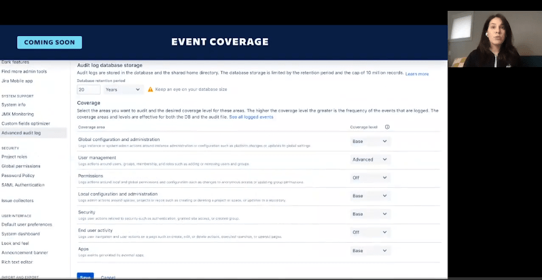Open System info in the sidebar
Viewport: 542px width, 280px height.
14,104
